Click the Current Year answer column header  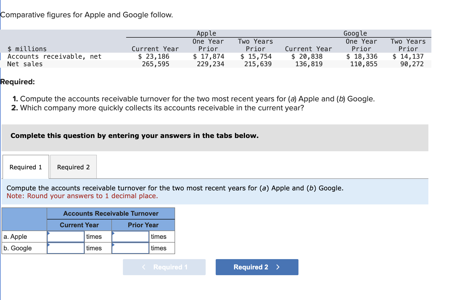coord(79,225)
